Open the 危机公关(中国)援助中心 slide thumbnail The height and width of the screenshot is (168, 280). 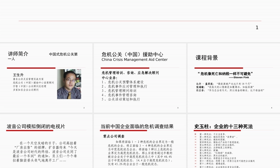point(140,78)
